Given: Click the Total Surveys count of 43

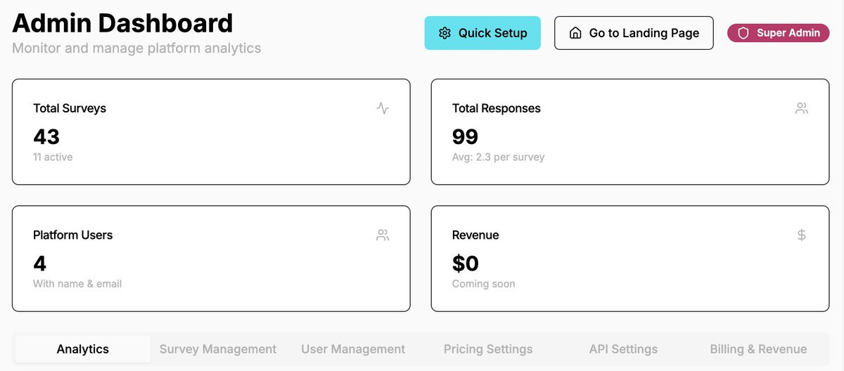Looking at the screenshot, I should coord(46,136).
